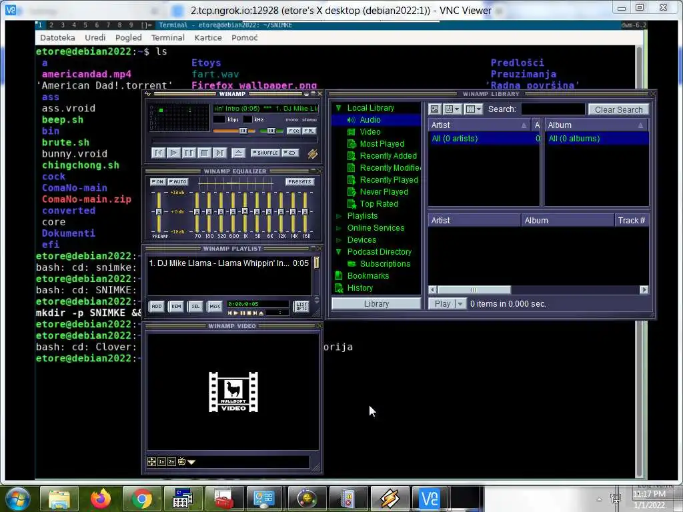Viewport: 683px width, 512px height.
Task: Collapse the Podcast Directory node
Action: 338,251
